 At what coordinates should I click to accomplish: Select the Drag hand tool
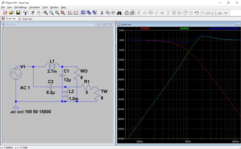coord(191,13)
